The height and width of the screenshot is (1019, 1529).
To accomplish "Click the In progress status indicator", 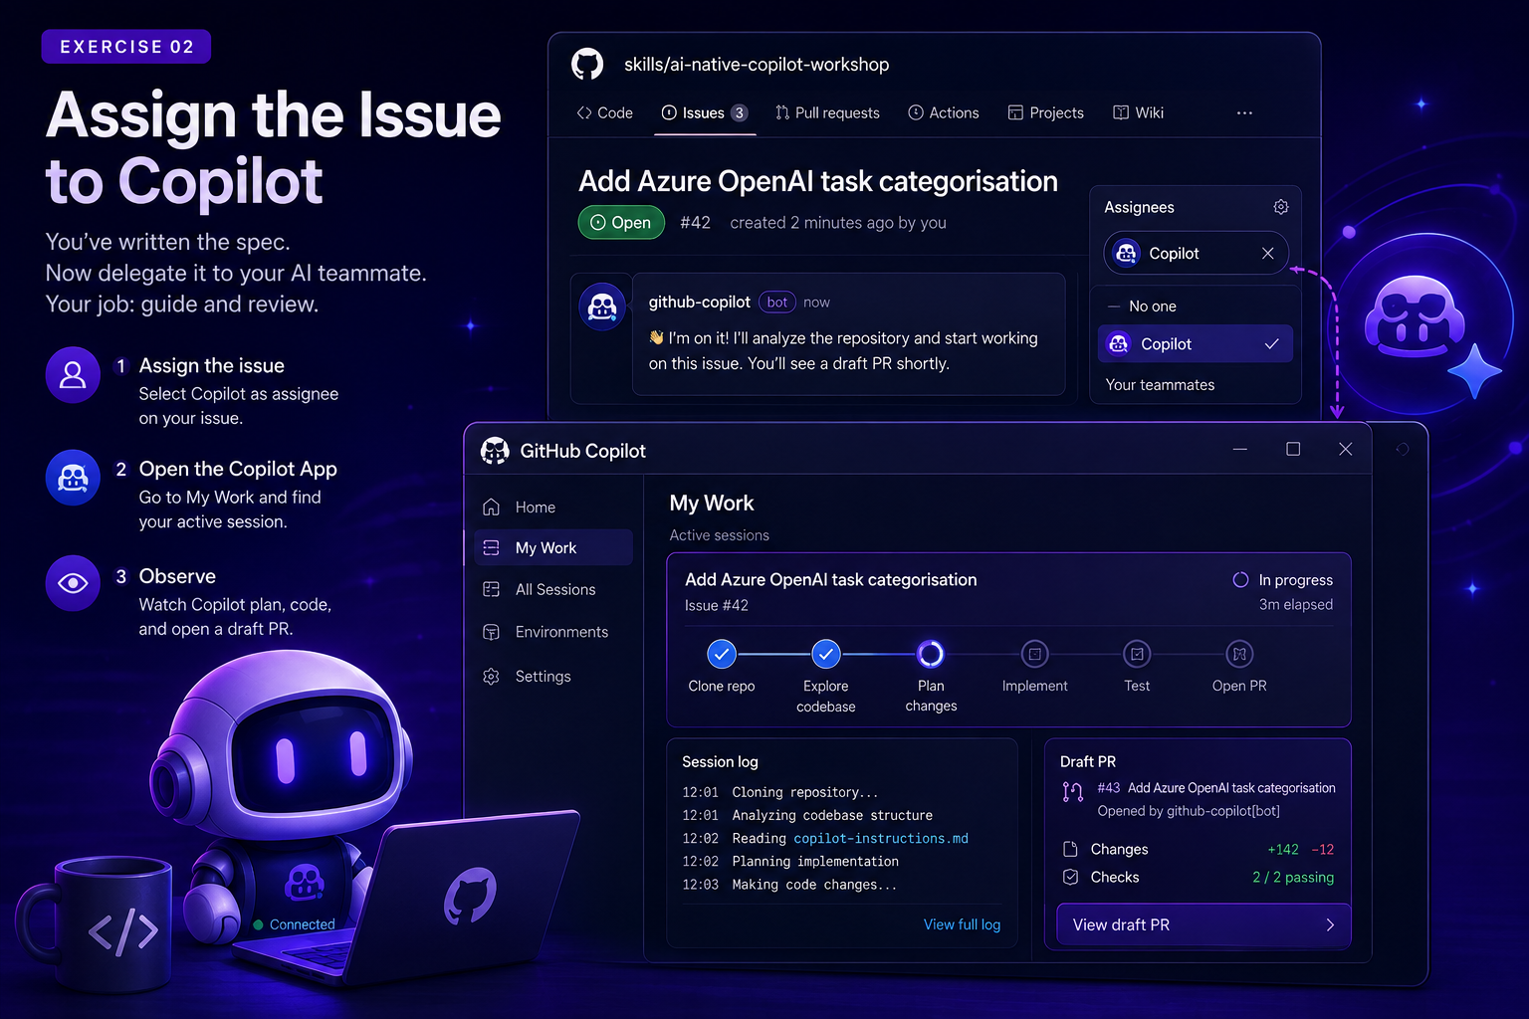I will click(x=1283, y=580).
